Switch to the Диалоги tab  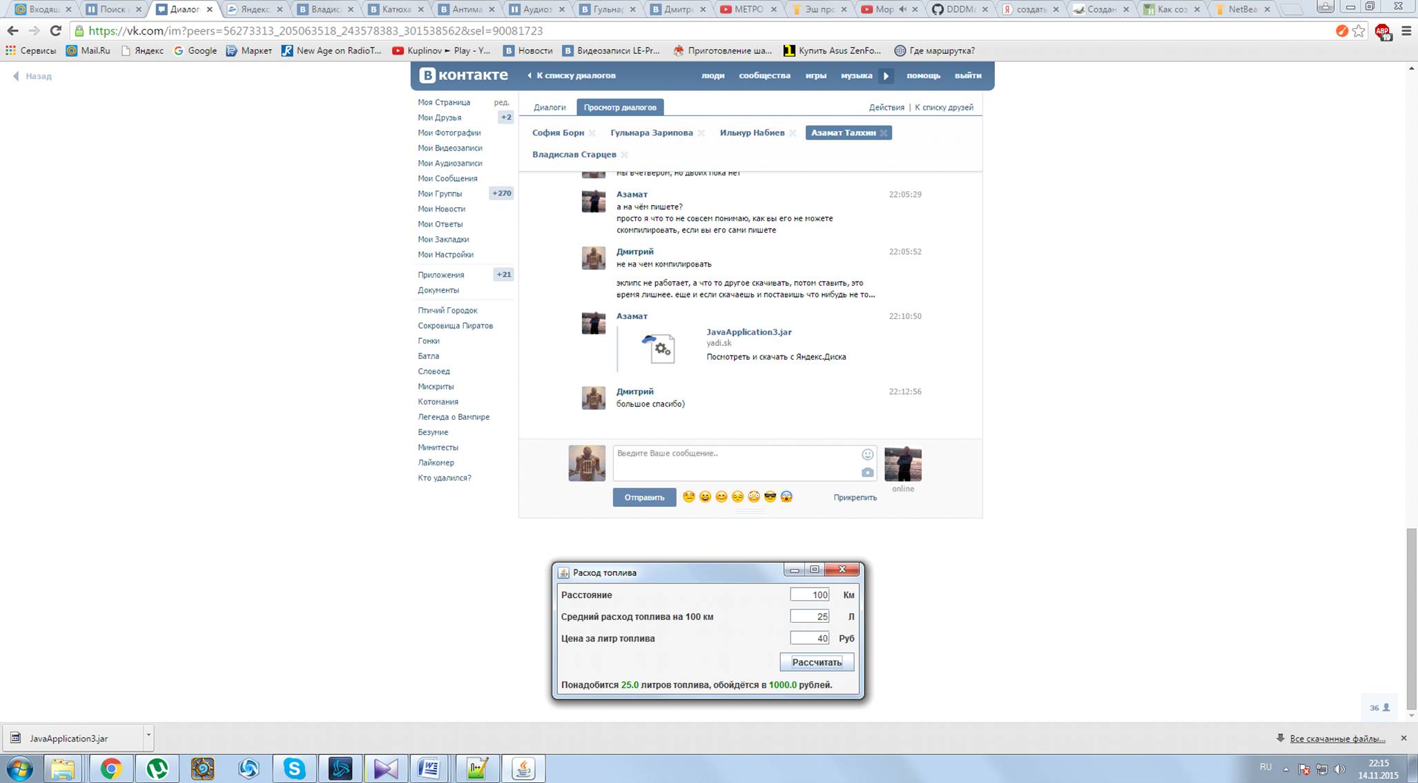(x=550, y=108)
